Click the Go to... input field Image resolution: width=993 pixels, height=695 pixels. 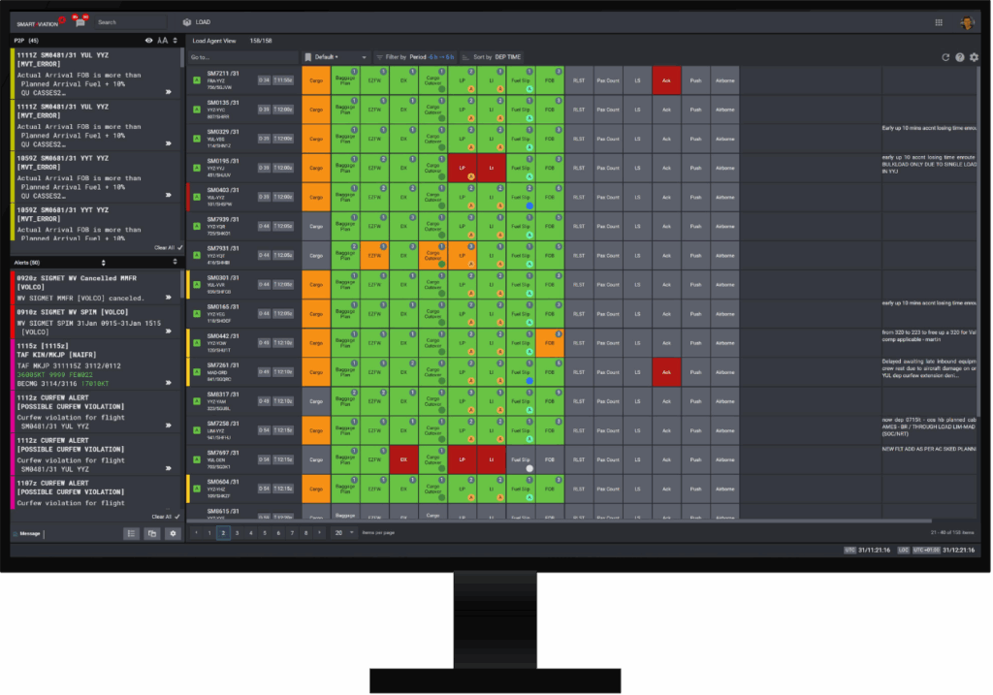(x=242, y=57)
